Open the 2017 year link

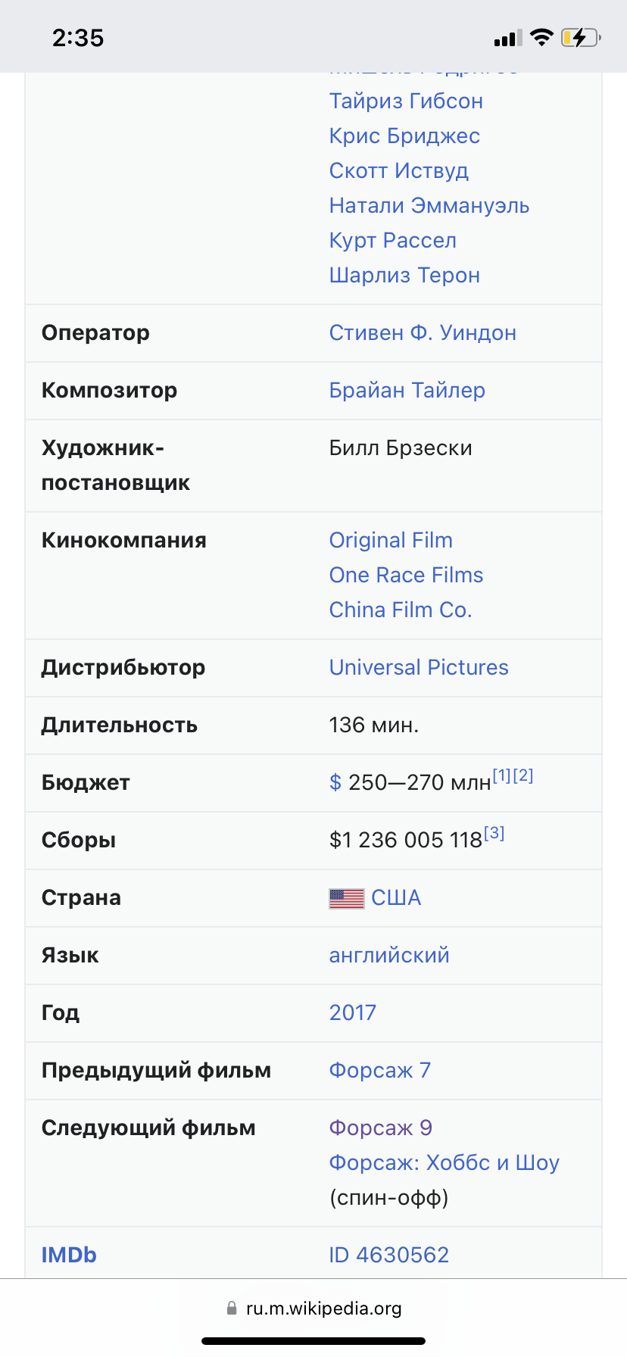click(353, 1012)
